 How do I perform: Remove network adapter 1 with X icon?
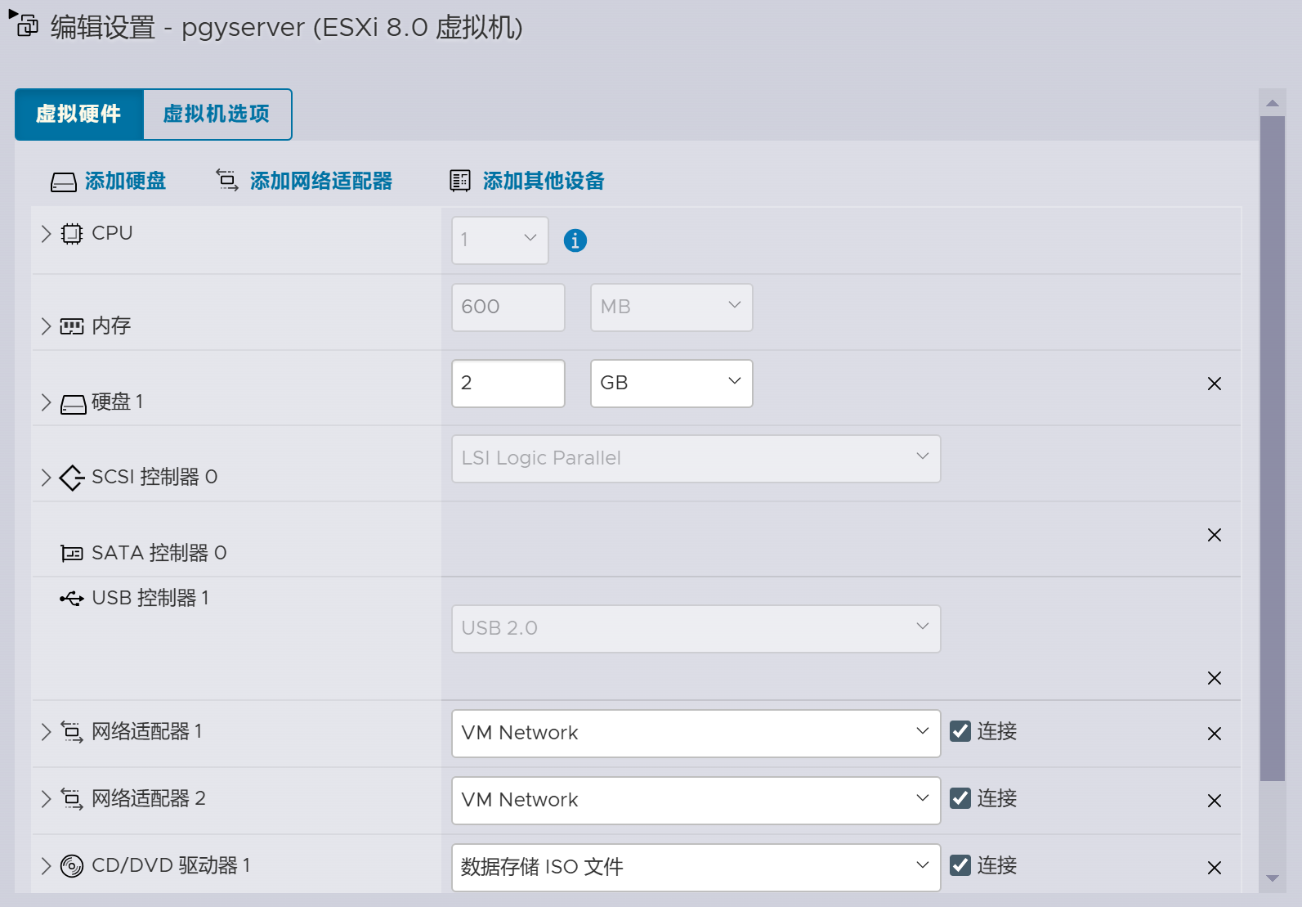(1214, 734)
